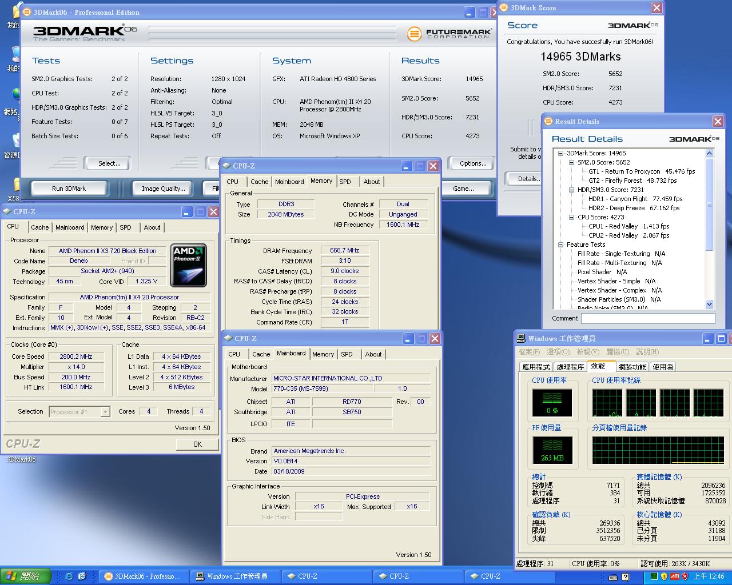The width and height of the screenshot is (732, 585).
Task: Switch to 網路功能 tab in Task Manager
Action: [x=632, y=367]
